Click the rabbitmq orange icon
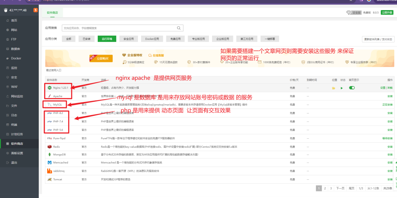Screen dimensions: 397x198 (49, 171)
